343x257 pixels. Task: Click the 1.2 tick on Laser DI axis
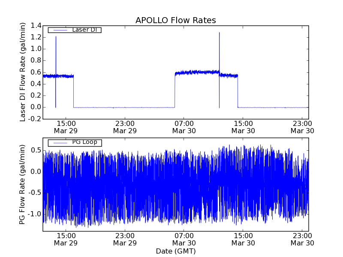[x=36, y=37]
